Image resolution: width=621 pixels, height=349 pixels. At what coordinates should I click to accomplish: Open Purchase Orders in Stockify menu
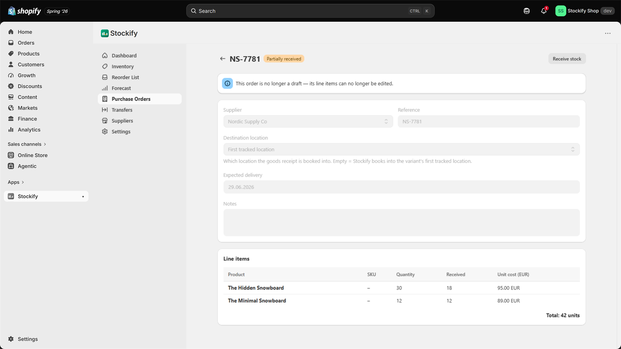[x=140, y=99]
